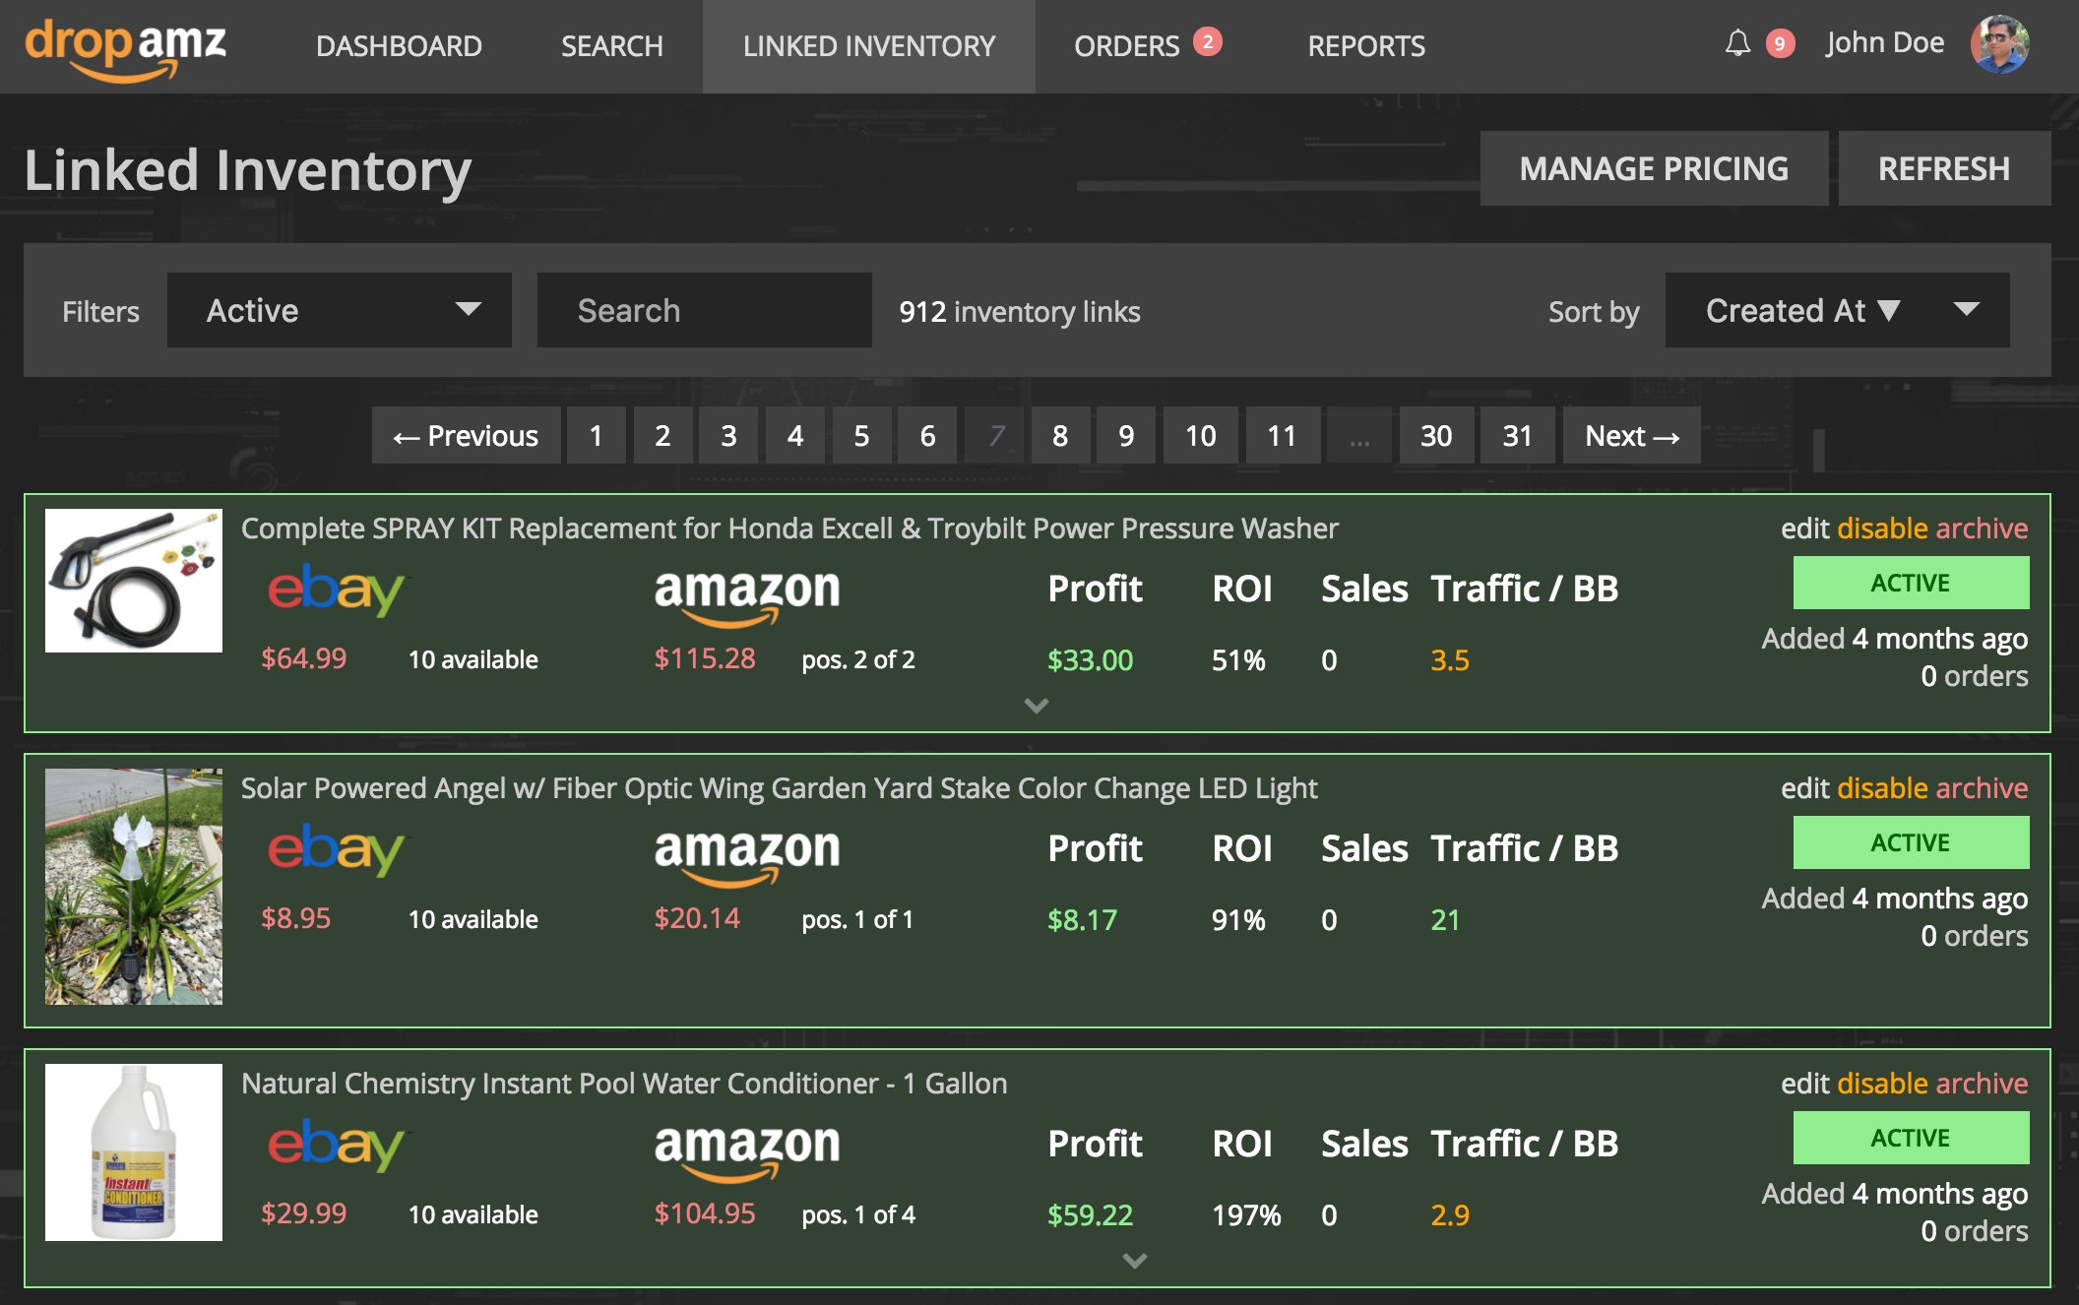Archive the Pool Water Conditioner listing

(x=1982, y=1084)
